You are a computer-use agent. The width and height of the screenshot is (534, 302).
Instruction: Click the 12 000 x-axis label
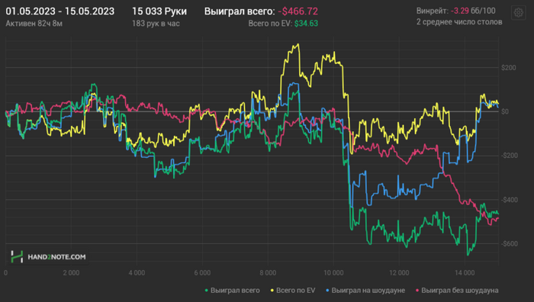399,273
